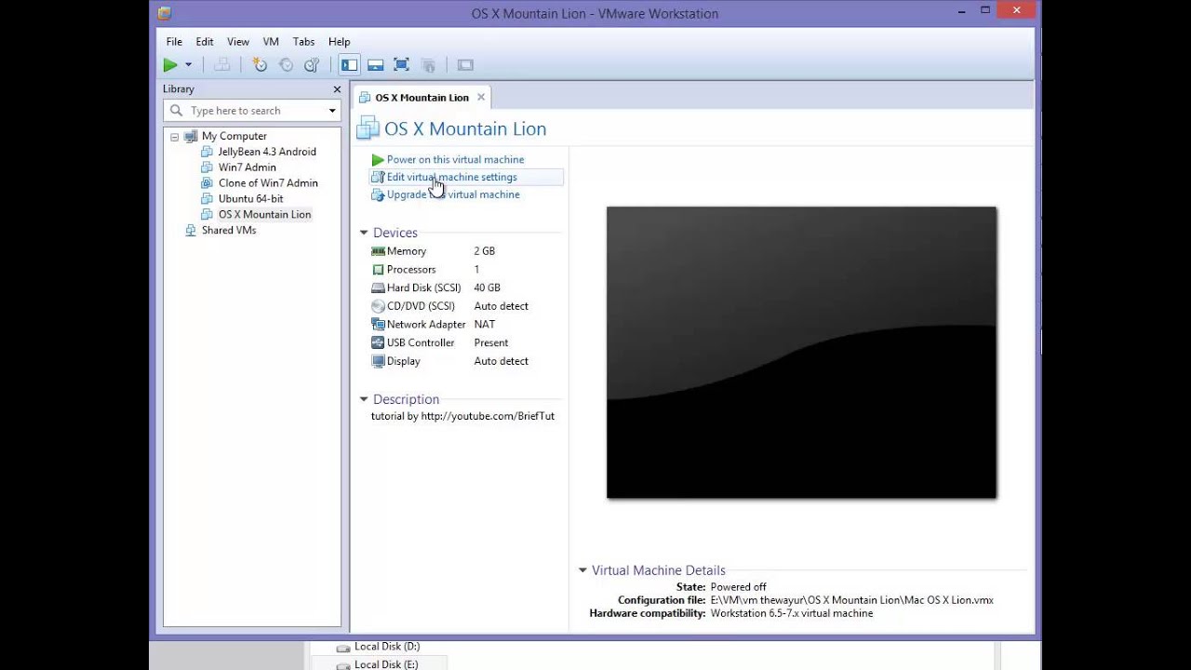This screenshot has width=1191, height=670.
Task: Close the OS X Mountain Lion tab
Action: click(x=481, y=97)
